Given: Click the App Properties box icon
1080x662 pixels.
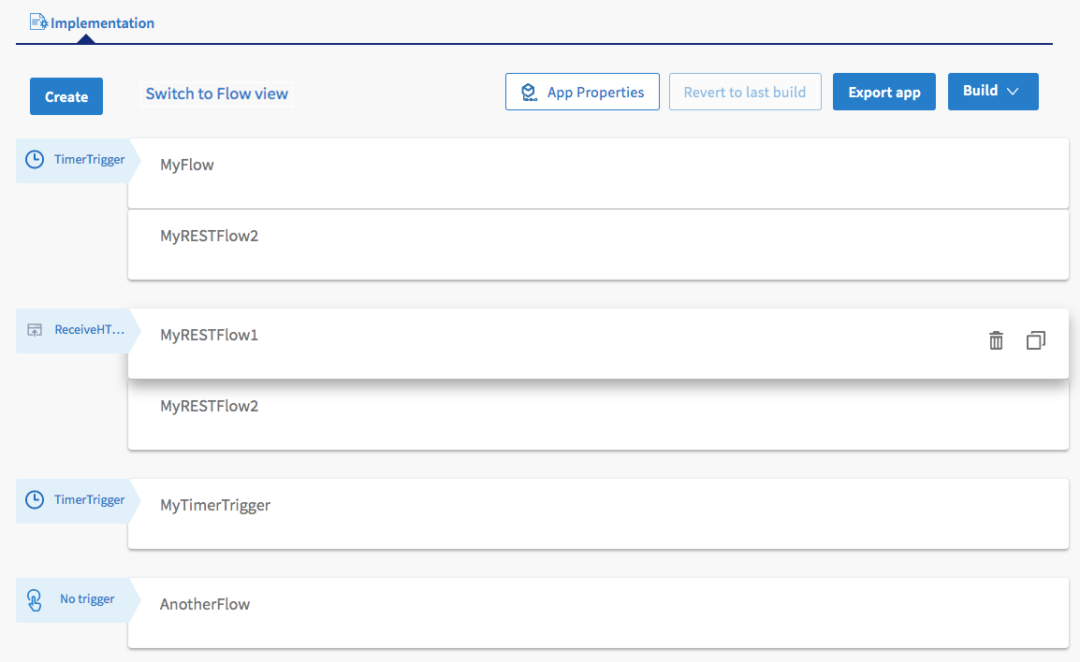Looking at the screenshot, I should [529, 93].
